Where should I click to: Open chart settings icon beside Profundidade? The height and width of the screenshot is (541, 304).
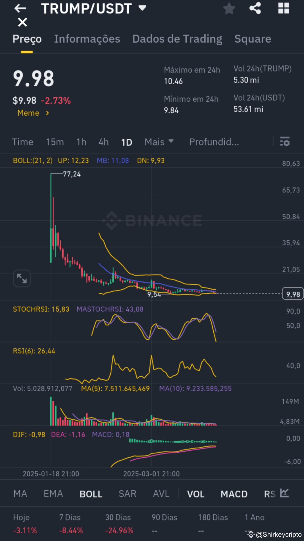[285, 142]
